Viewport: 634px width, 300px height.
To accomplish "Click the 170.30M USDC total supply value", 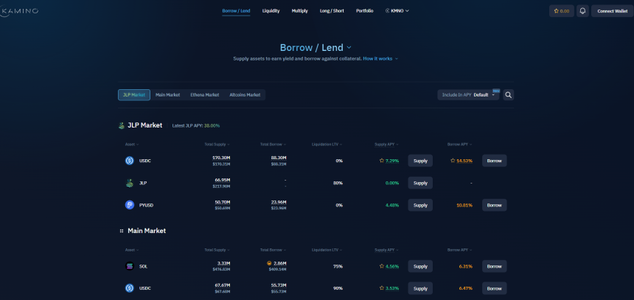I will pos(221,158).
